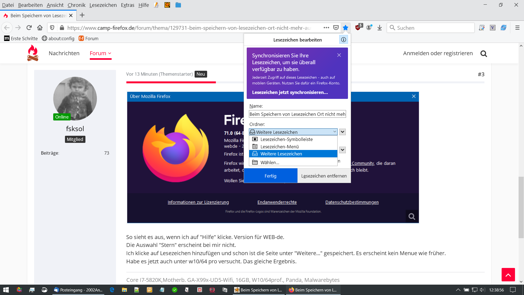This screenshot has width=524, height=295.
Task: Select Lesezeichen-Symbolleiste folder option
Action: (286, 139)
